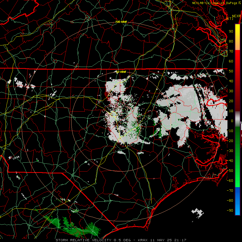
Task: Select the -10 value on velocity scale
Action: [x=230, y=131]
